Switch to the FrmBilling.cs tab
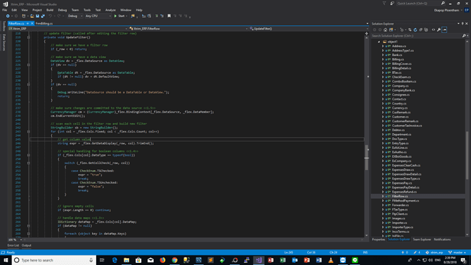 click(x=44, y=23)
